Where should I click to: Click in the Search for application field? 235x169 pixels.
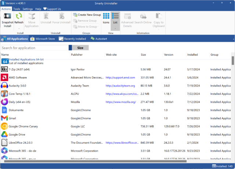click(x=35, y=48)
